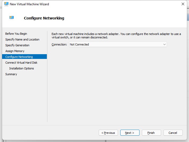Click Finish to create the VM
Image resolution: width=189 pixels, height=142 pixels.
151,133
